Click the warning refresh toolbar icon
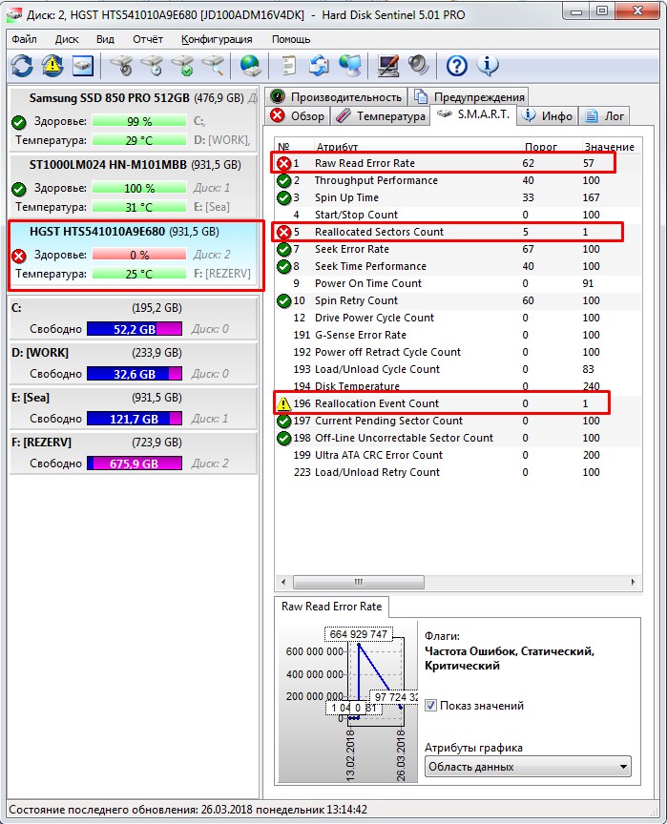Image resolution: width=667 pixels, height=824 pixels. 52,66
